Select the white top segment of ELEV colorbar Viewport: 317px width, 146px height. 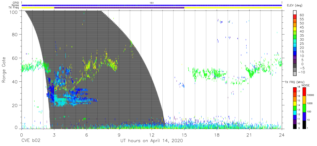pyautogui.click(x=295, y=13)
